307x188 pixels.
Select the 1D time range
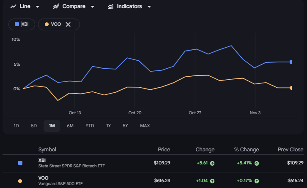click(16, 126)
